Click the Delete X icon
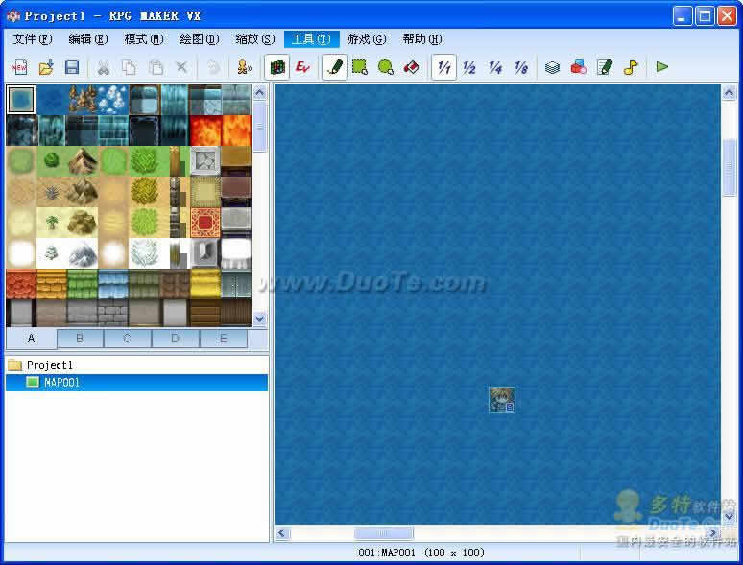Image resolution: width=743 pixels, height=565 pixels. click(181, 67)
